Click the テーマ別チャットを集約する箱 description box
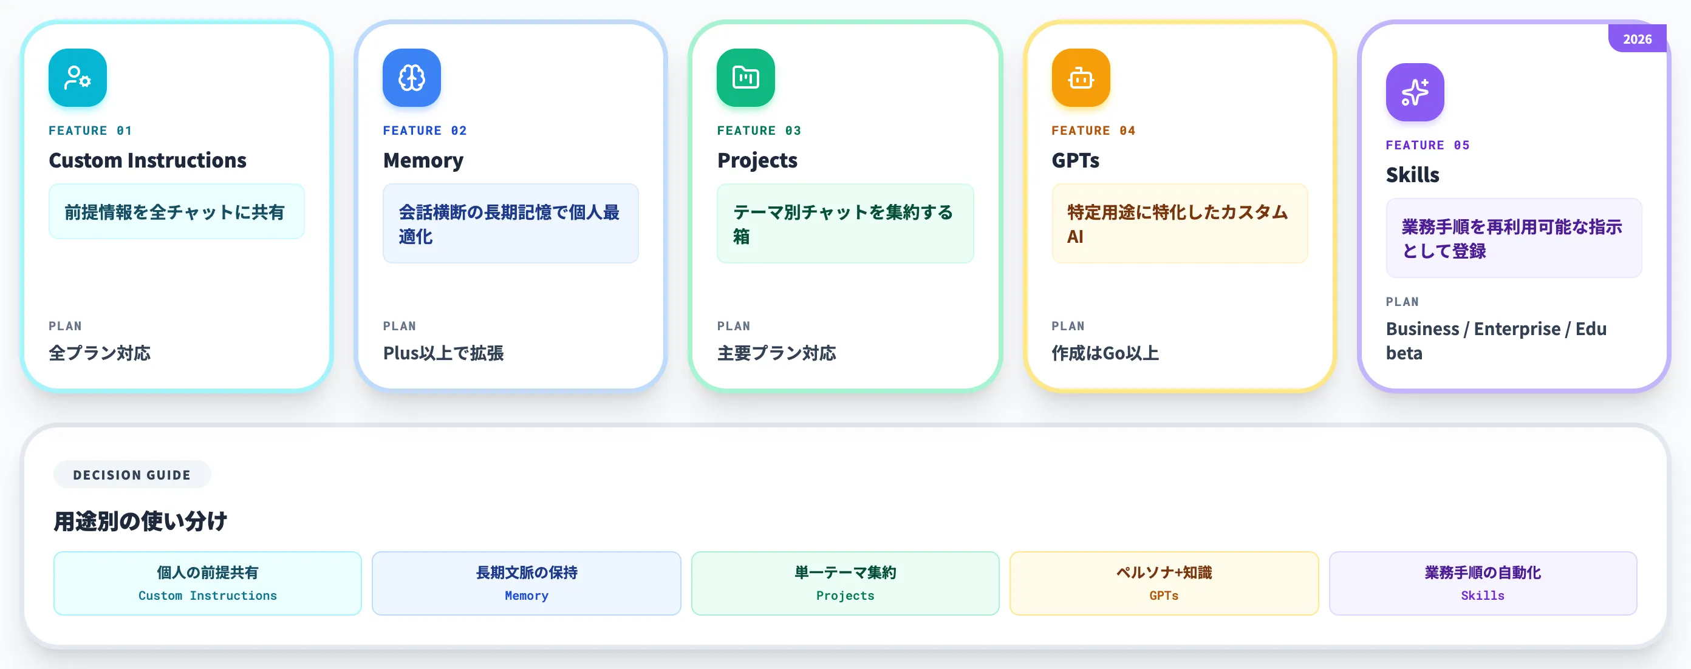Viewport: 1691px width, 669px height. coord(845,223)
